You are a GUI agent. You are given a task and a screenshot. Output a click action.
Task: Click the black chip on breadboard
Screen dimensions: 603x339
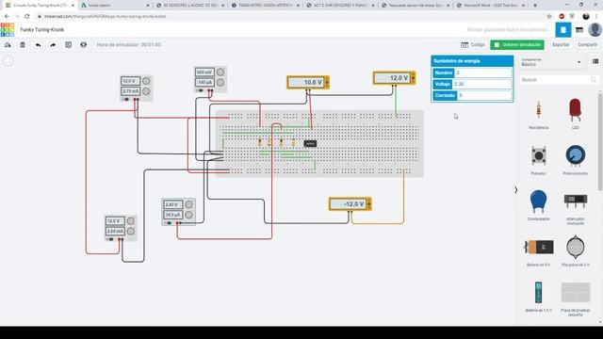[x=310, y=143]
